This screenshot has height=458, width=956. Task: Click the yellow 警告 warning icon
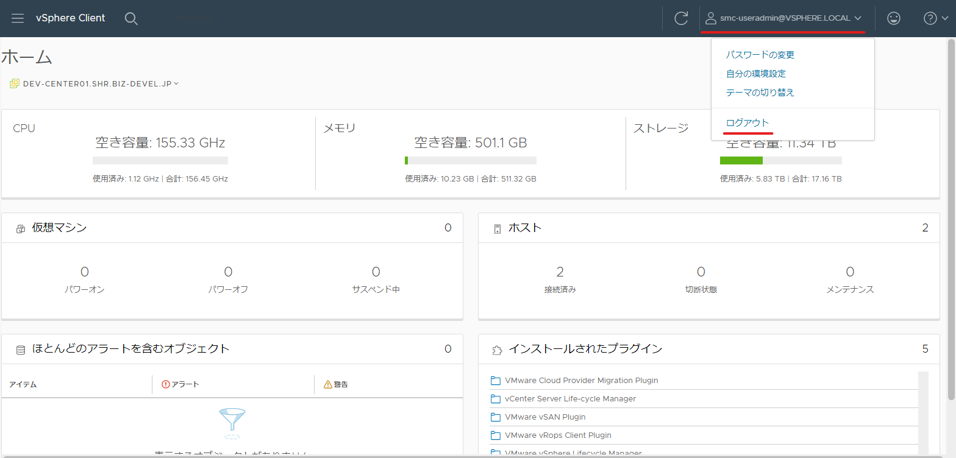328,384
